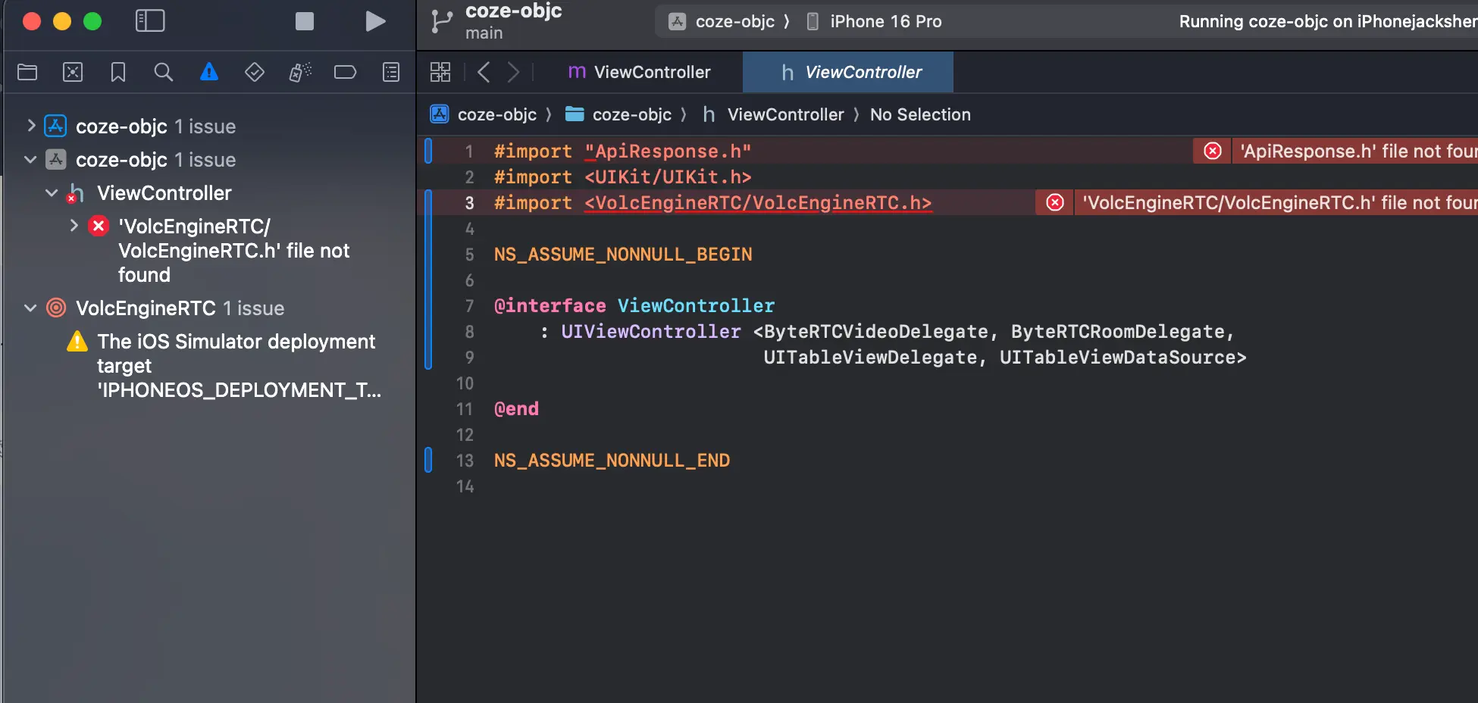Open the Debug navigator

(300, 72)
